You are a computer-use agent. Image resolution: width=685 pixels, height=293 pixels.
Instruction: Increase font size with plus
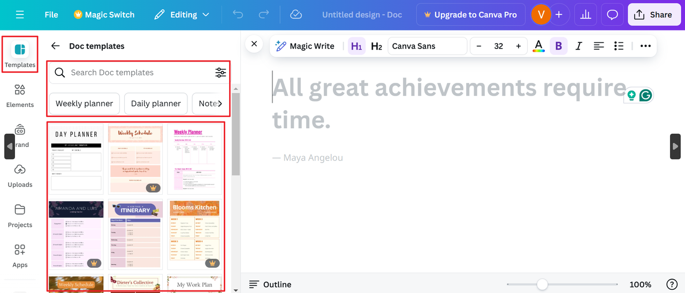click(x=518, y=46)
